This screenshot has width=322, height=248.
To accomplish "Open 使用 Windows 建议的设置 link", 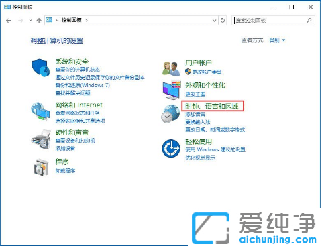I will point(215,149).
